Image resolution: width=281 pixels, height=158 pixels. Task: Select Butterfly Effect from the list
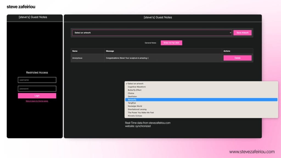[x=201, y=90]
